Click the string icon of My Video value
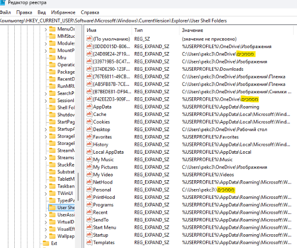 (x=89, y=174)
